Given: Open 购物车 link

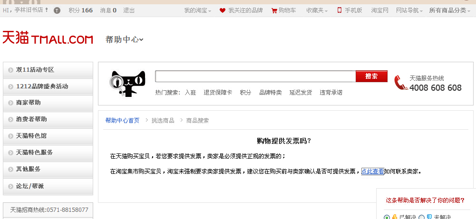Looking at the screenshot, I should [x=287, y=10].
